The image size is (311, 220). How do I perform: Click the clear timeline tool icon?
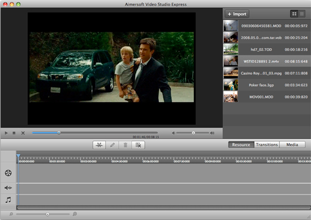(x=138, y=145)
